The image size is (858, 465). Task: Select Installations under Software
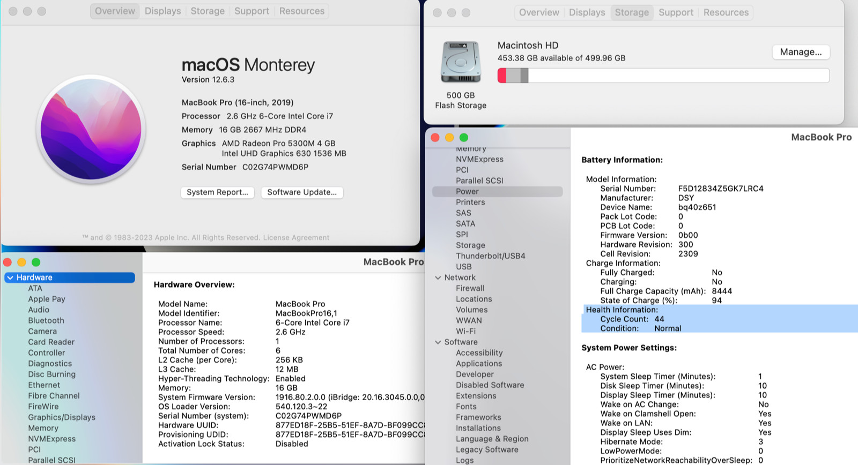[x=478, y=427]
